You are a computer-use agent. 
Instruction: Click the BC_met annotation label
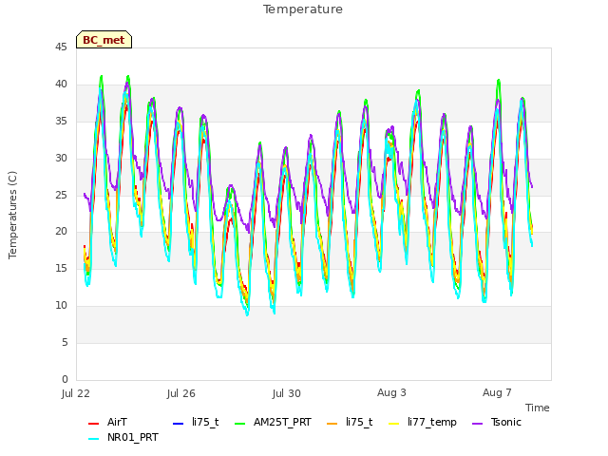[x=104, y=40]
